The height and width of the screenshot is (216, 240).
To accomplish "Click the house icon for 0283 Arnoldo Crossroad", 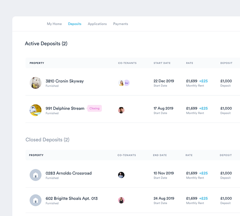I will (35, 175).
